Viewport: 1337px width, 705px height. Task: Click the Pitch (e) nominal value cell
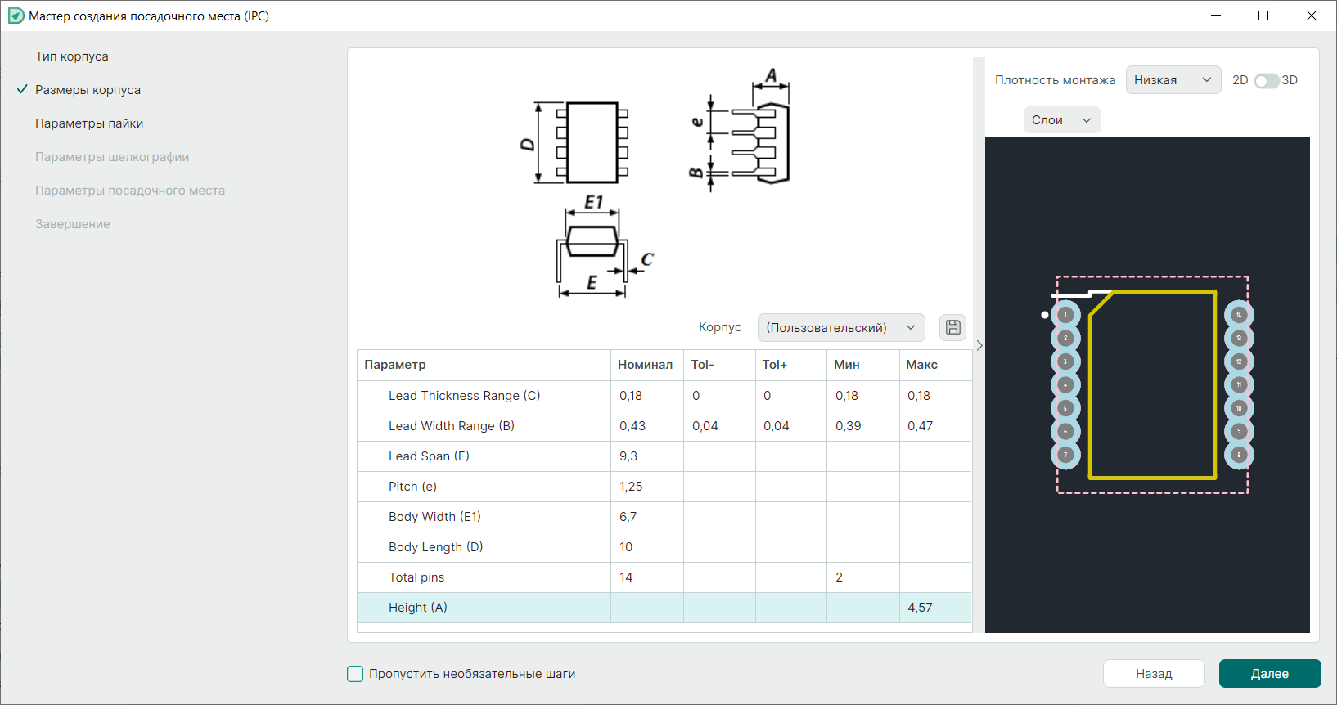tap(646, 487)
